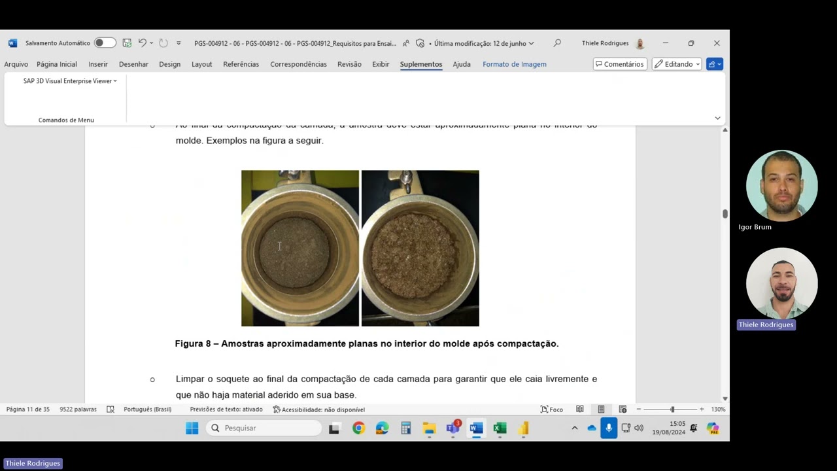Open the Editando mode dropdown

click(677, 64)
